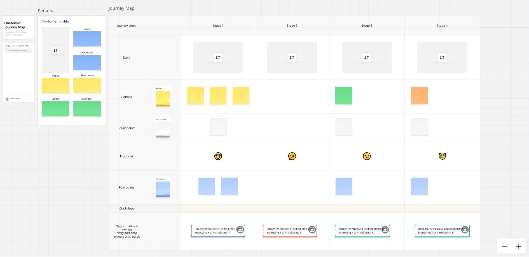The width and height of the screenshot is (529, 257).
Task: Click the swap icon in the Stage 4 Story placeholder
Action: 442,57
